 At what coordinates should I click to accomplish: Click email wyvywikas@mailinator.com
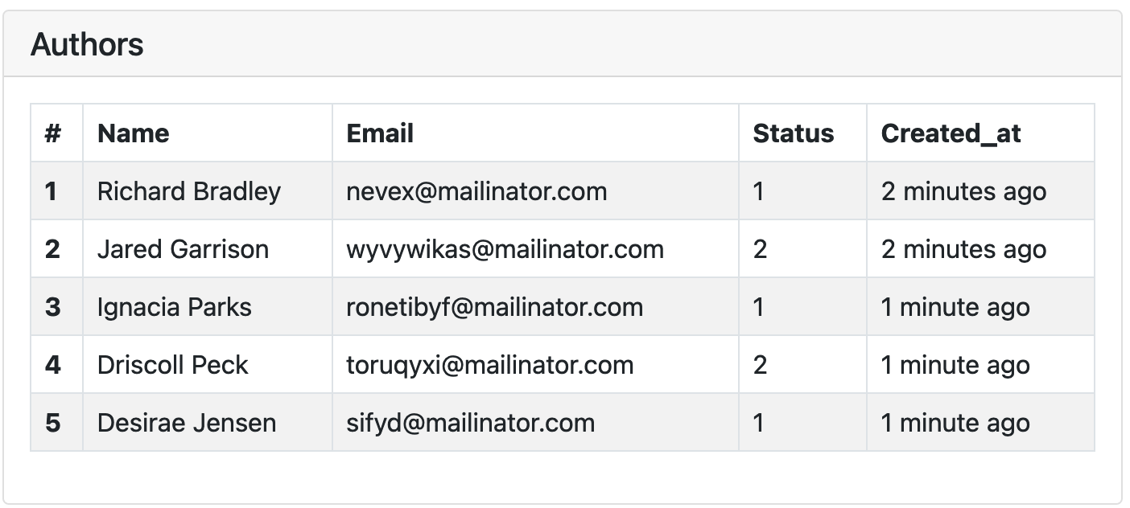(505, 249)
